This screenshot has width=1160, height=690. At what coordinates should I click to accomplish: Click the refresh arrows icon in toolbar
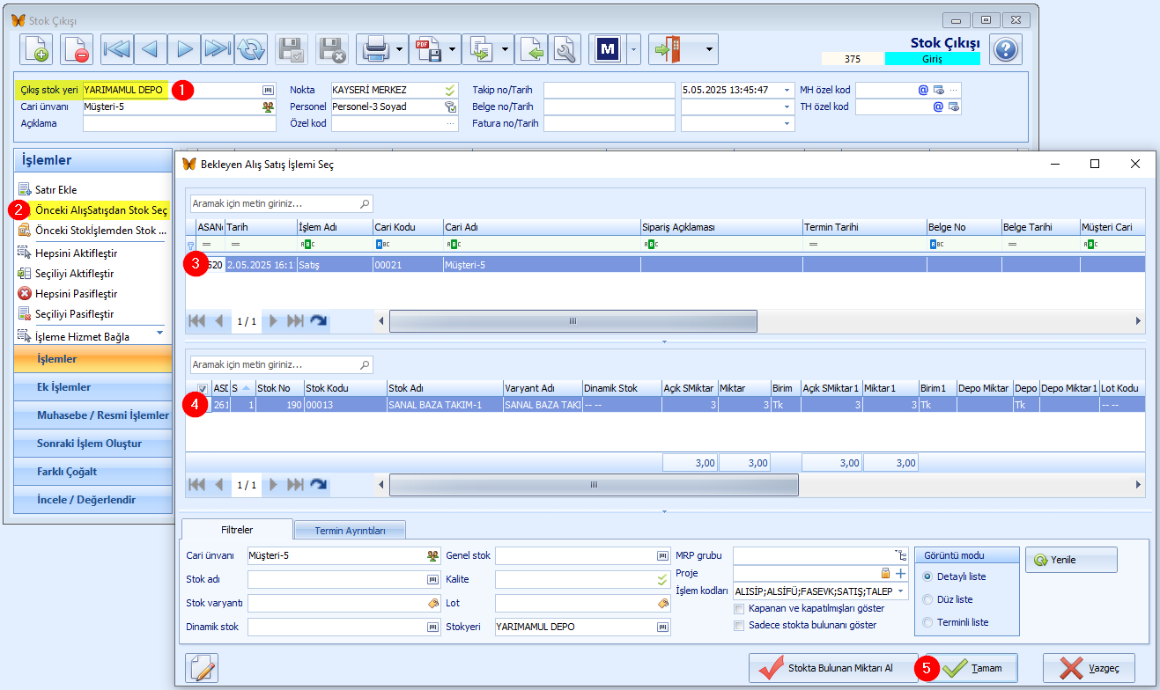pyautogui.click(x=251, y=50)
